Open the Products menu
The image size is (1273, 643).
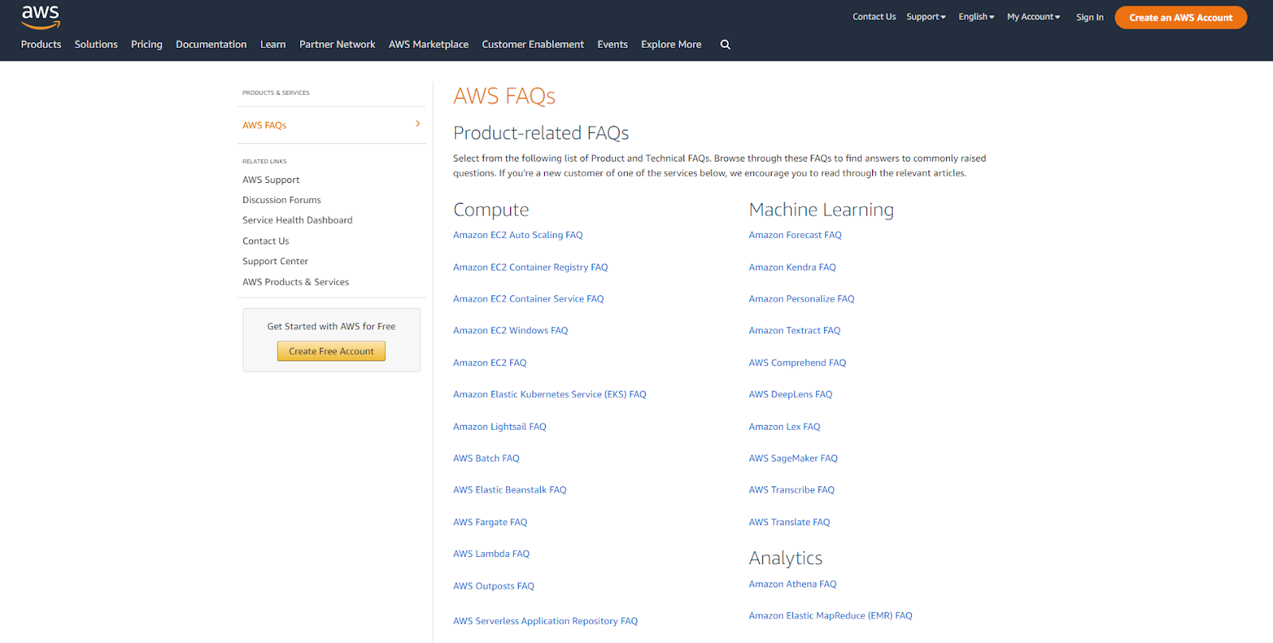[x=41, y=45]
